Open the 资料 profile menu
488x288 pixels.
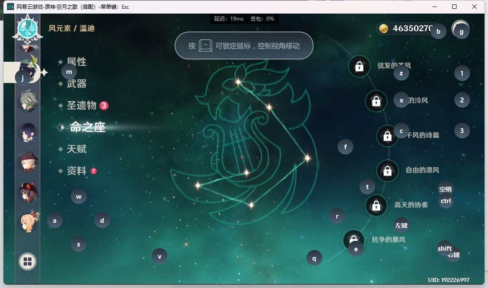point(77,171)
